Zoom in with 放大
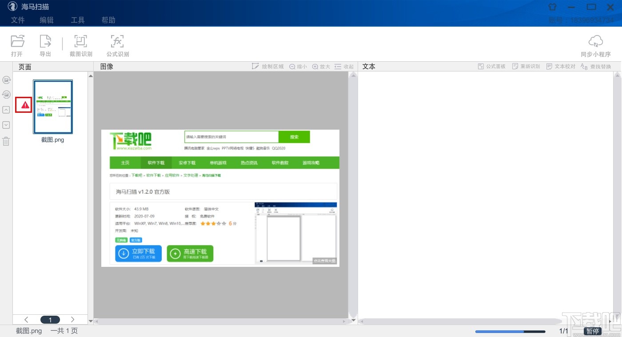The height and width of the screenshot is (337, 622). coord(321,67)
